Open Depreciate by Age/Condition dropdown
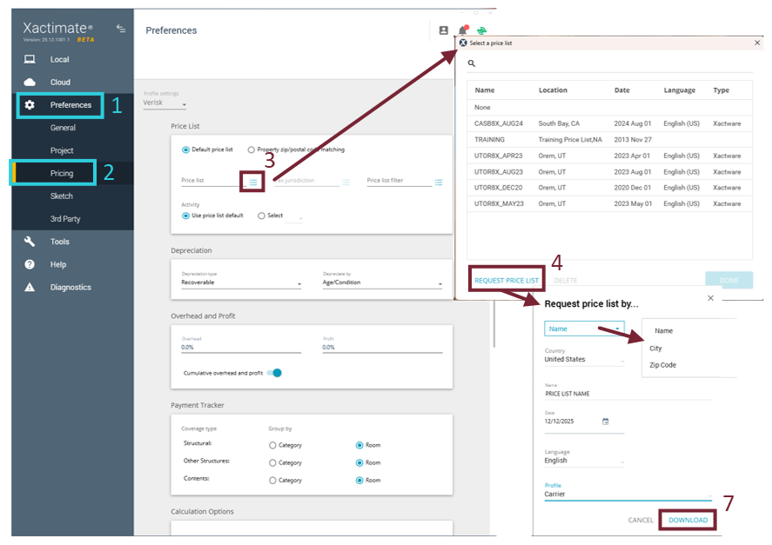The image size is (772, 545). tap(383, 282)
